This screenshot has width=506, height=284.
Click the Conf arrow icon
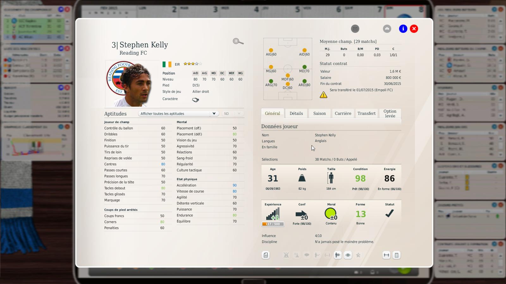point(302,215)
